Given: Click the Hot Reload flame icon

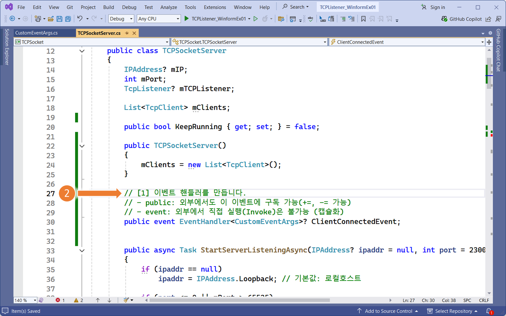Looking at the screenshot, I should pos(265,19).
